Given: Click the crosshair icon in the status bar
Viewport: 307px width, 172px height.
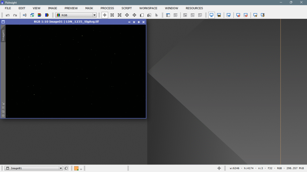Looking at the screenshot, I should 219,168.
